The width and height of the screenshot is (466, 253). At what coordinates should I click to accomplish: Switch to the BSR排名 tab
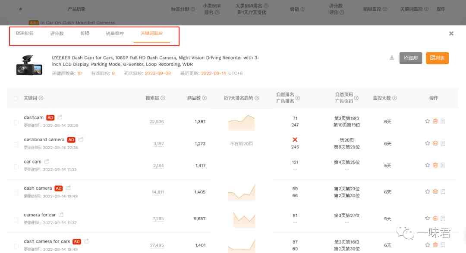25,33
